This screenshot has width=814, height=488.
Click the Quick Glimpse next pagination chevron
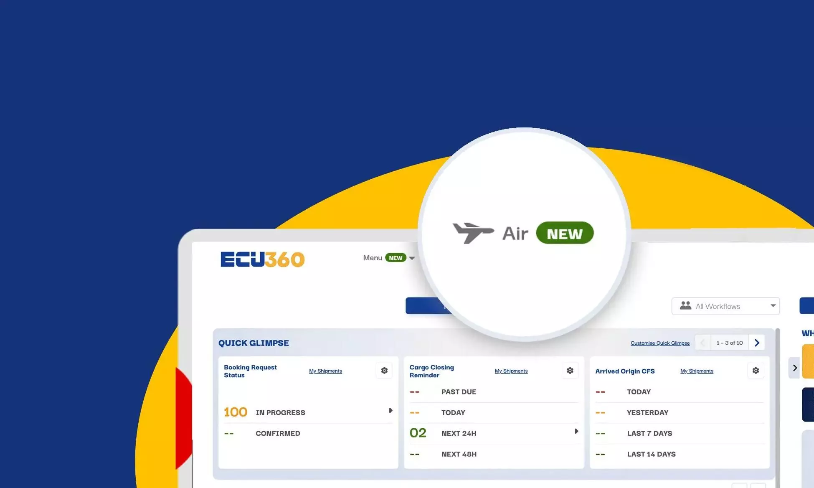point(757,343)
